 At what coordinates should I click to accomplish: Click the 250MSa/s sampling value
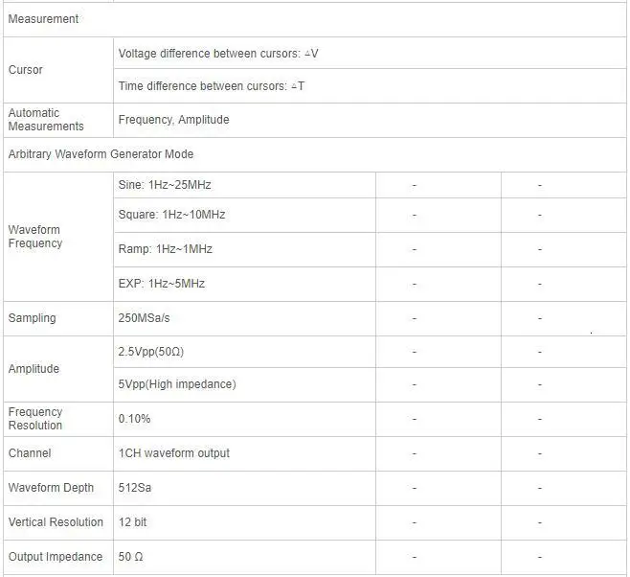pyautogui.click(x=144, y=318)
